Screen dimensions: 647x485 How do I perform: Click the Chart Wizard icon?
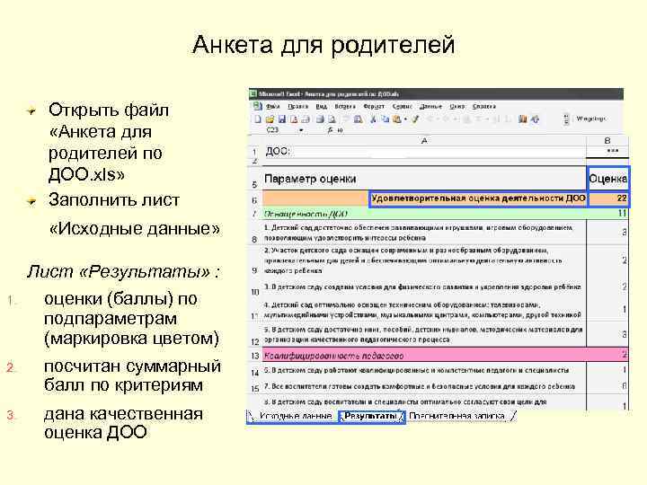(x=523, y=119)
